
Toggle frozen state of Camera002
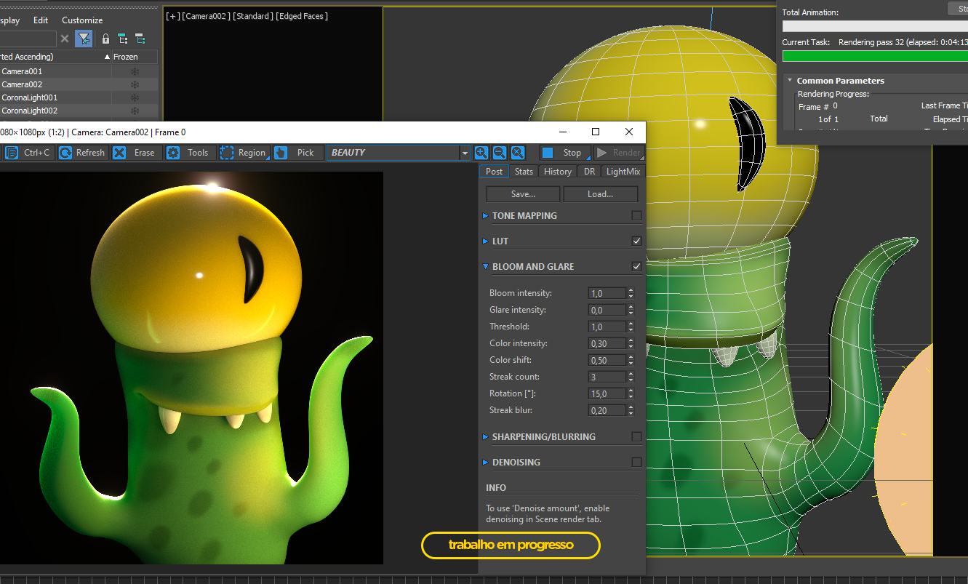[135, 84]
